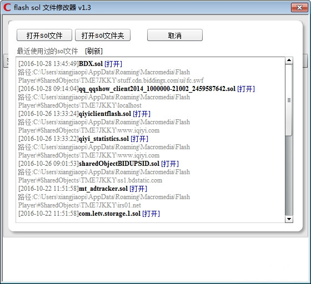Click the vertical scrollbar thumb
311x284 pixels.
point(289,100)
